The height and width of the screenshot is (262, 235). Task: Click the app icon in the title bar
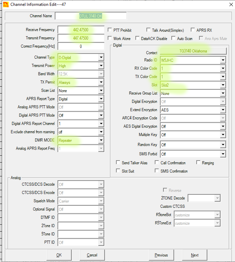tap(5, 4)
